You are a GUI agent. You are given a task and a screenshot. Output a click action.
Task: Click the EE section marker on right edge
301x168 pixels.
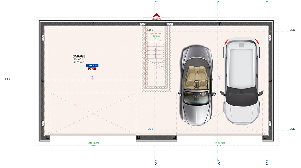coord(292,129)
